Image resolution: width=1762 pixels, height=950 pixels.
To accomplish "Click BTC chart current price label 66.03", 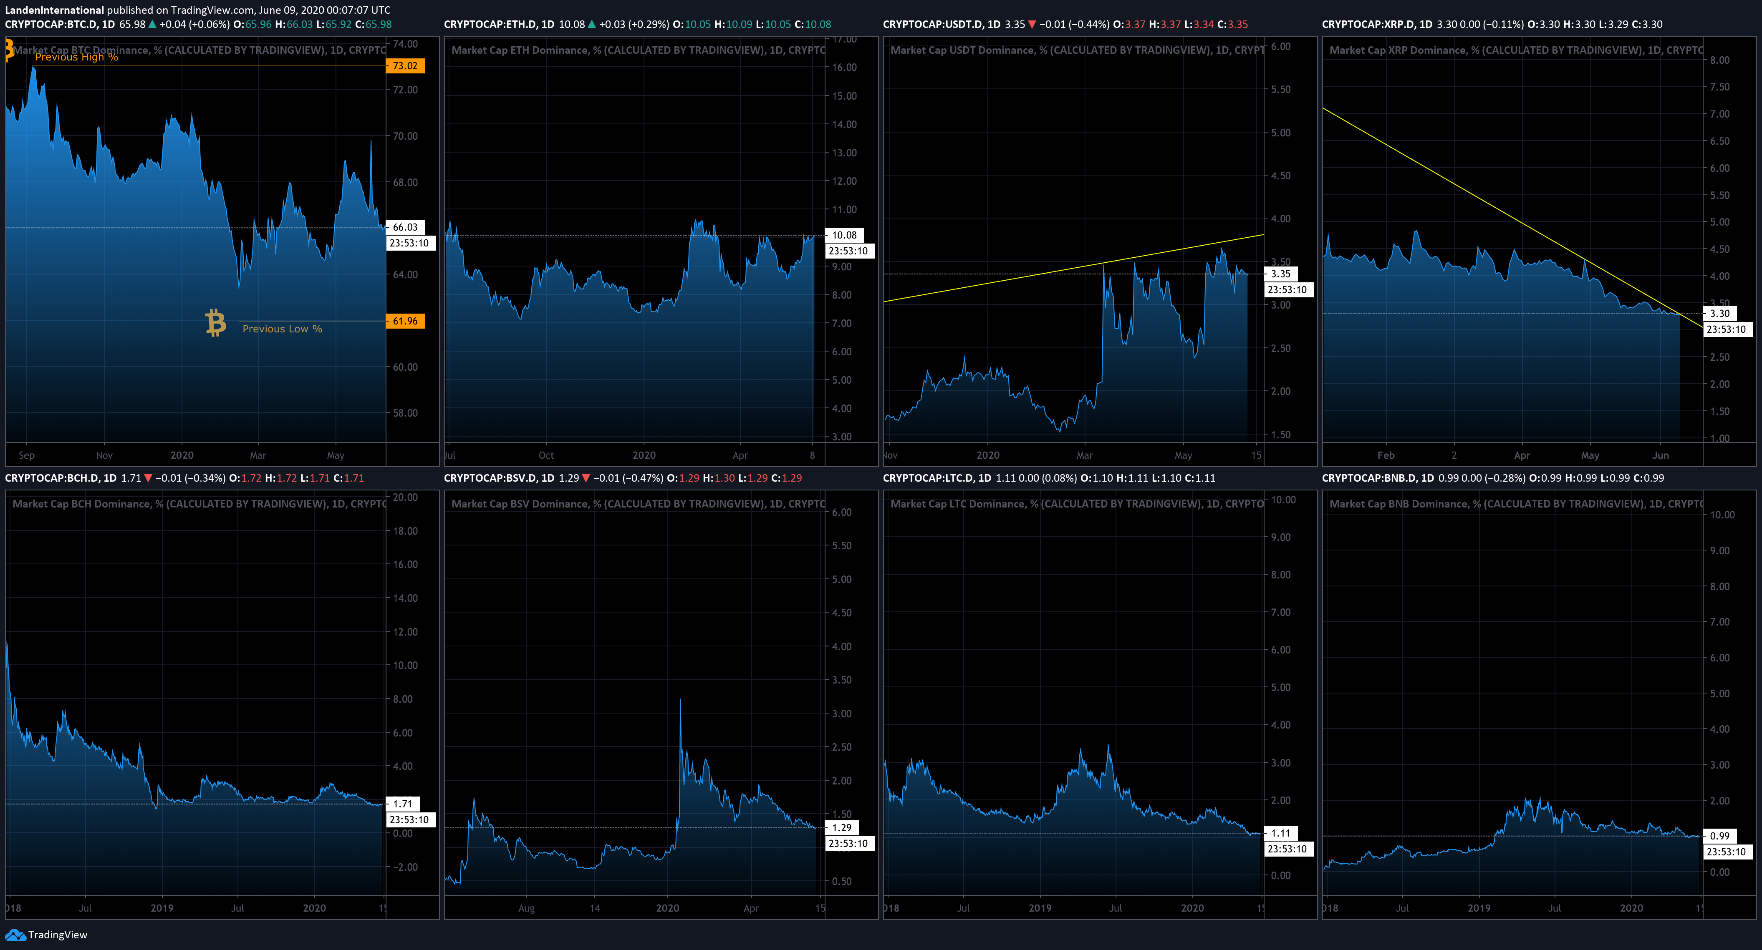I will tap(405, 227).
